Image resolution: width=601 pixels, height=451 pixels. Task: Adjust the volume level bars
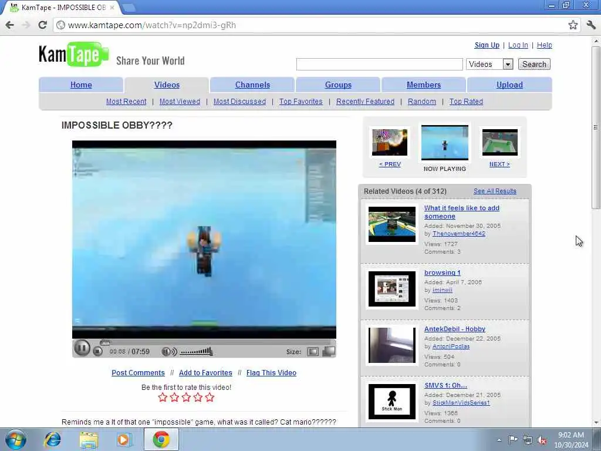[x=196, y=351]
